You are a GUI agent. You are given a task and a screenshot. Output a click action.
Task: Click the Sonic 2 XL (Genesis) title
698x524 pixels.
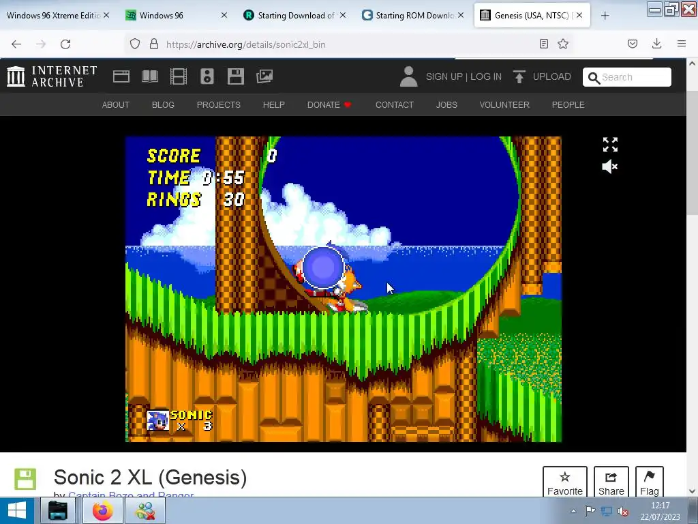tap(150, 477)
